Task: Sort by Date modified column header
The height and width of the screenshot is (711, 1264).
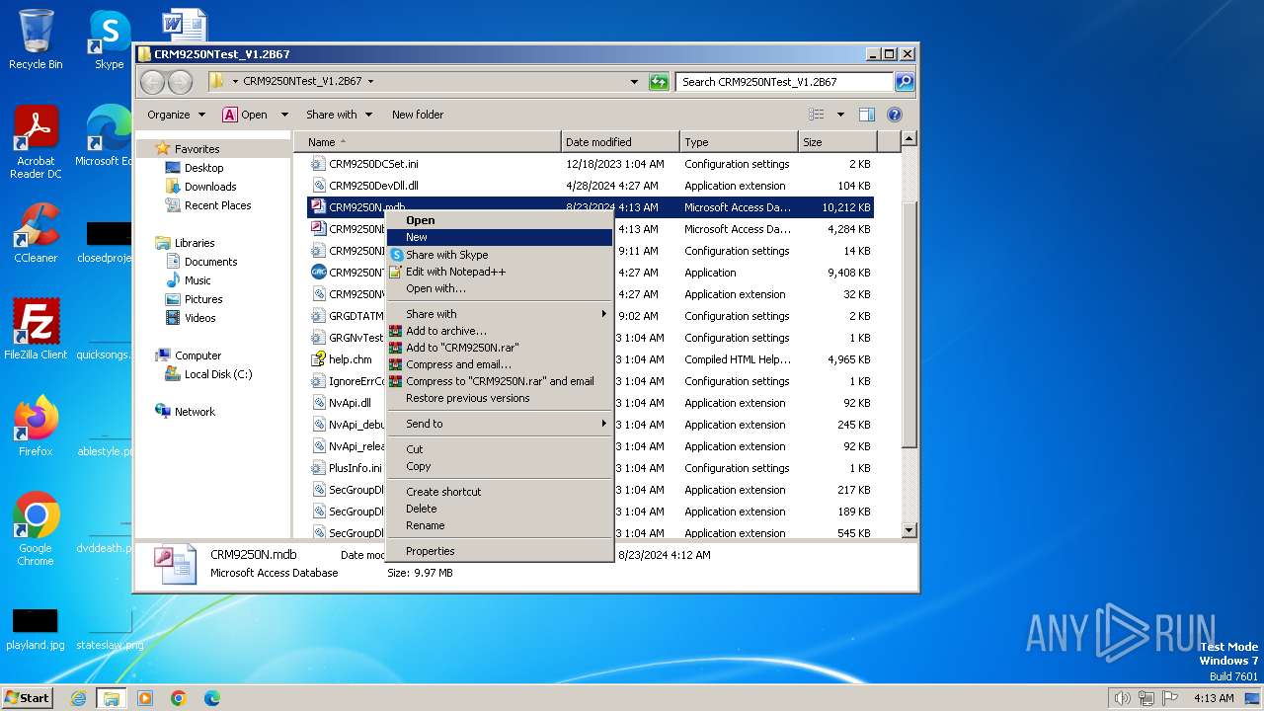Action: 620,142
